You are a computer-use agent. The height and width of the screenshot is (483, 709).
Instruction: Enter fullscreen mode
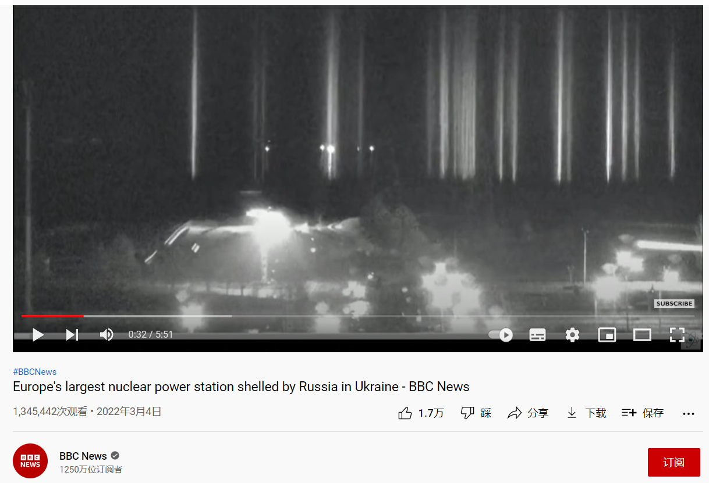pyautogui.click(x=677, y=335)
